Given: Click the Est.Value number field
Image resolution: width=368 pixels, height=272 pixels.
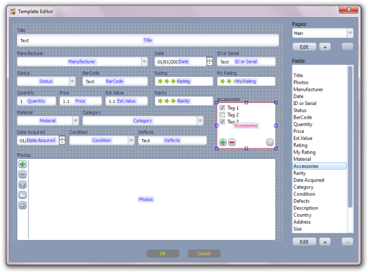Looking at the screenshot, I should point(127,101).
